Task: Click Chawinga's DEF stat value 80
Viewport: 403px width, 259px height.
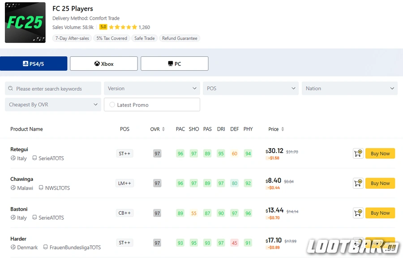Action: coord(234,183)
